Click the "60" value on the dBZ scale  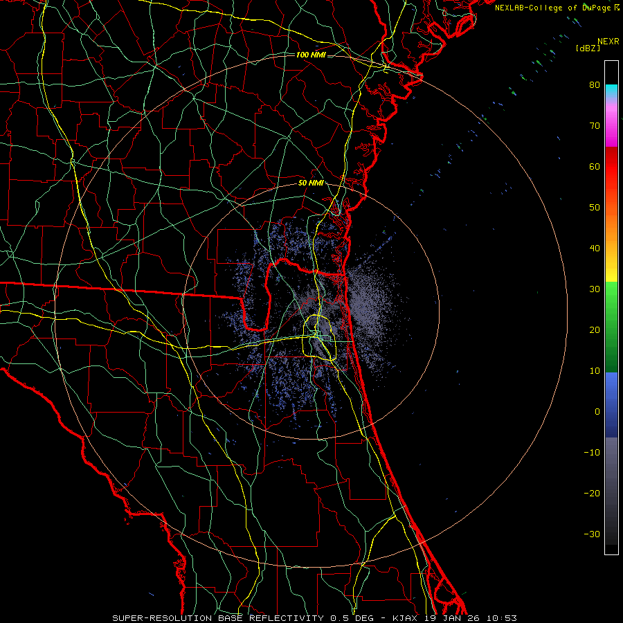click(x=595, y=166)
